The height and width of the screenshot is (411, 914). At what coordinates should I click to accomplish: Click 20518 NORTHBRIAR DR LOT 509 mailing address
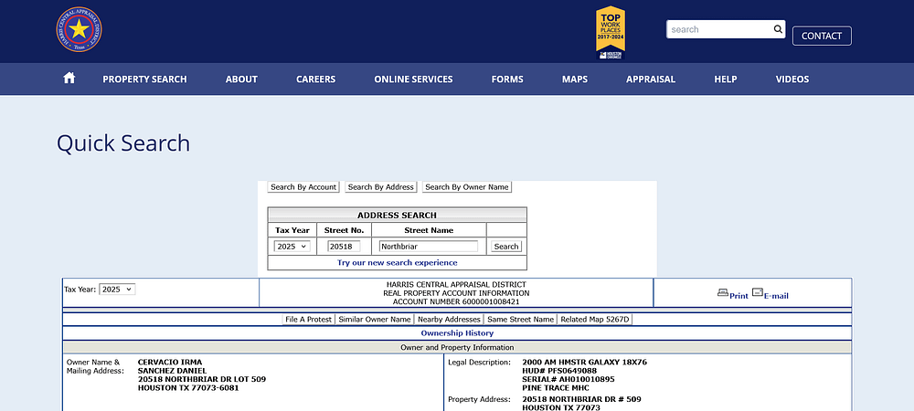point(202,379)
